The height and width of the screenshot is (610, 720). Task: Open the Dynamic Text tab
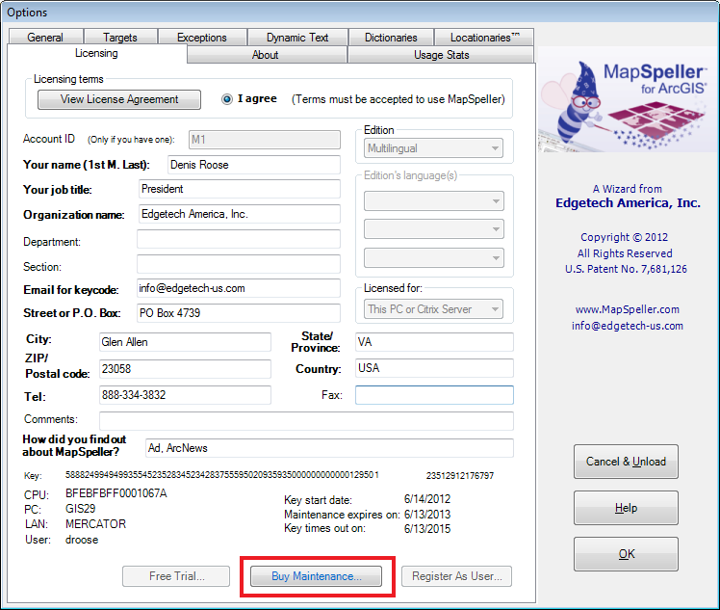(x=297, y=37)
